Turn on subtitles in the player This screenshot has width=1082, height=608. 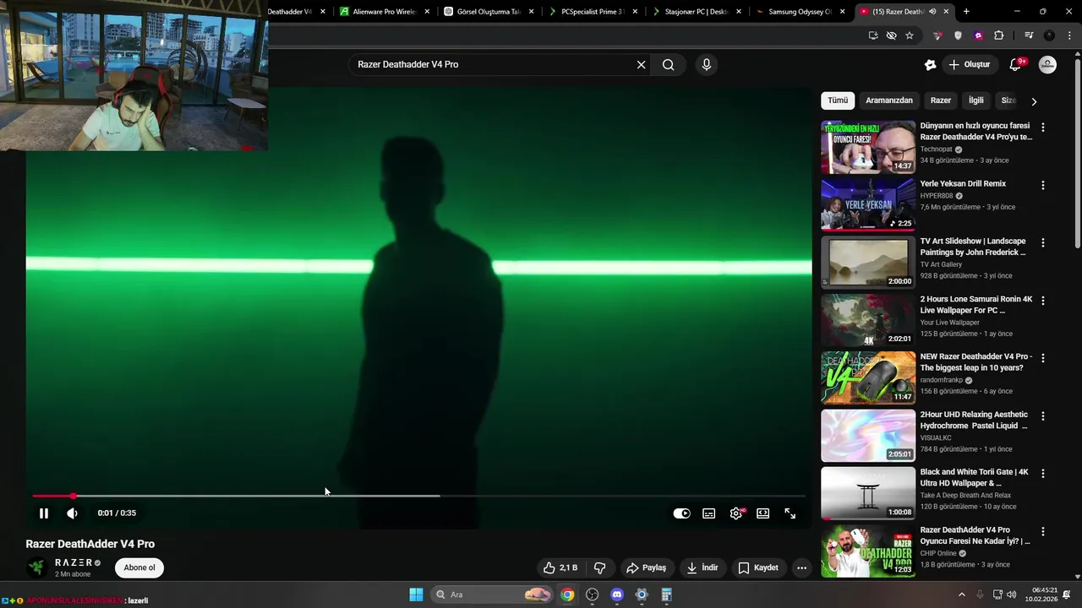click(x=709, y=513)
